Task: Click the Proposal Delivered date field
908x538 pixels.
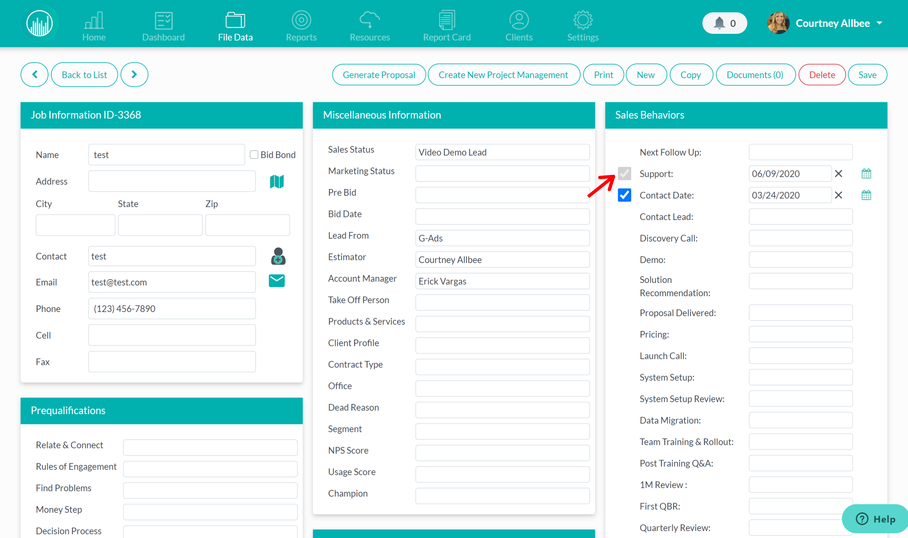Action: 801,312
